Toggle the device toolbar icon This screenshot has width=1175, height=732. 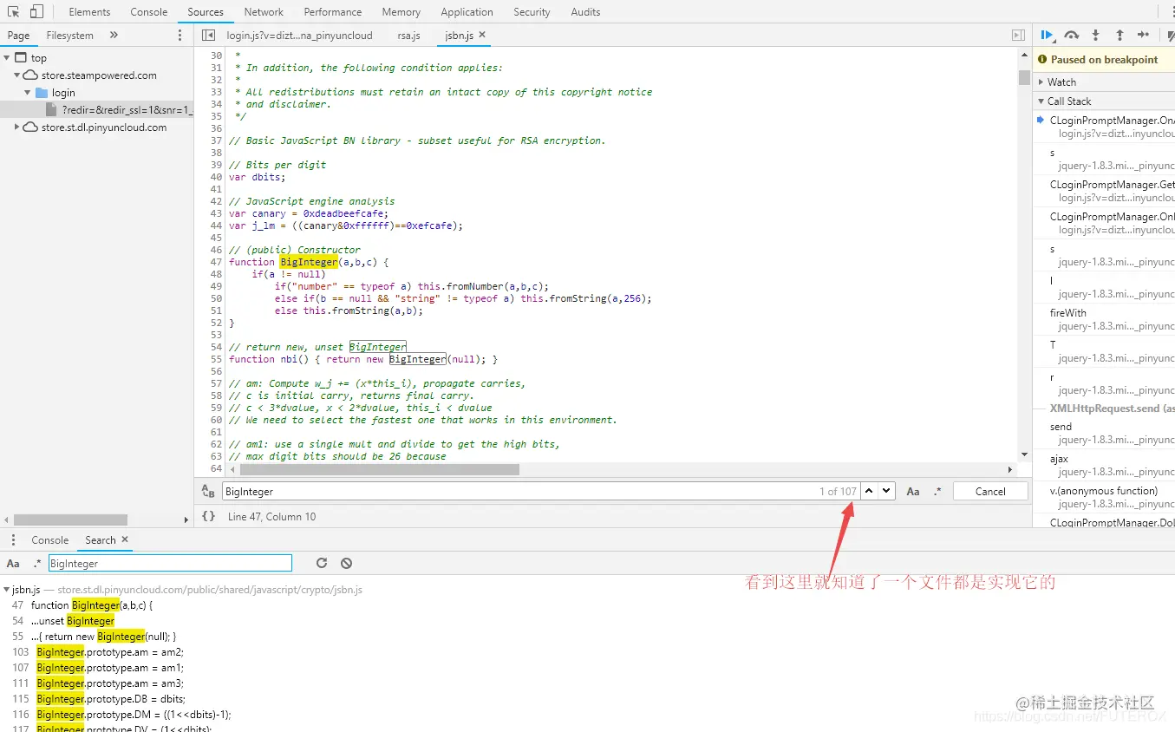pos(36,12)
